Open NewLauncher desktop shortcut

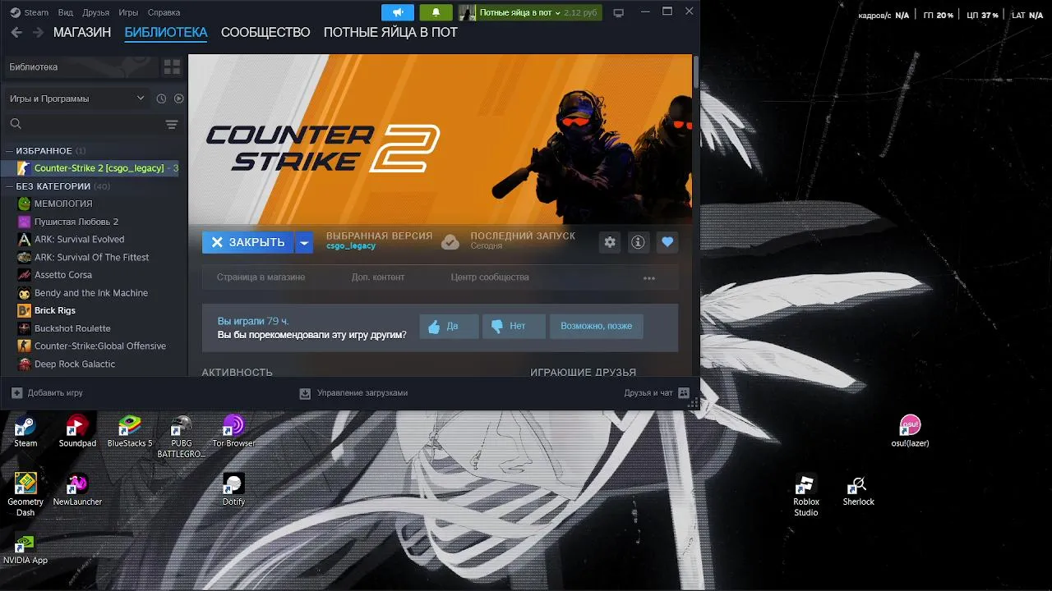[x=77, y=490]
